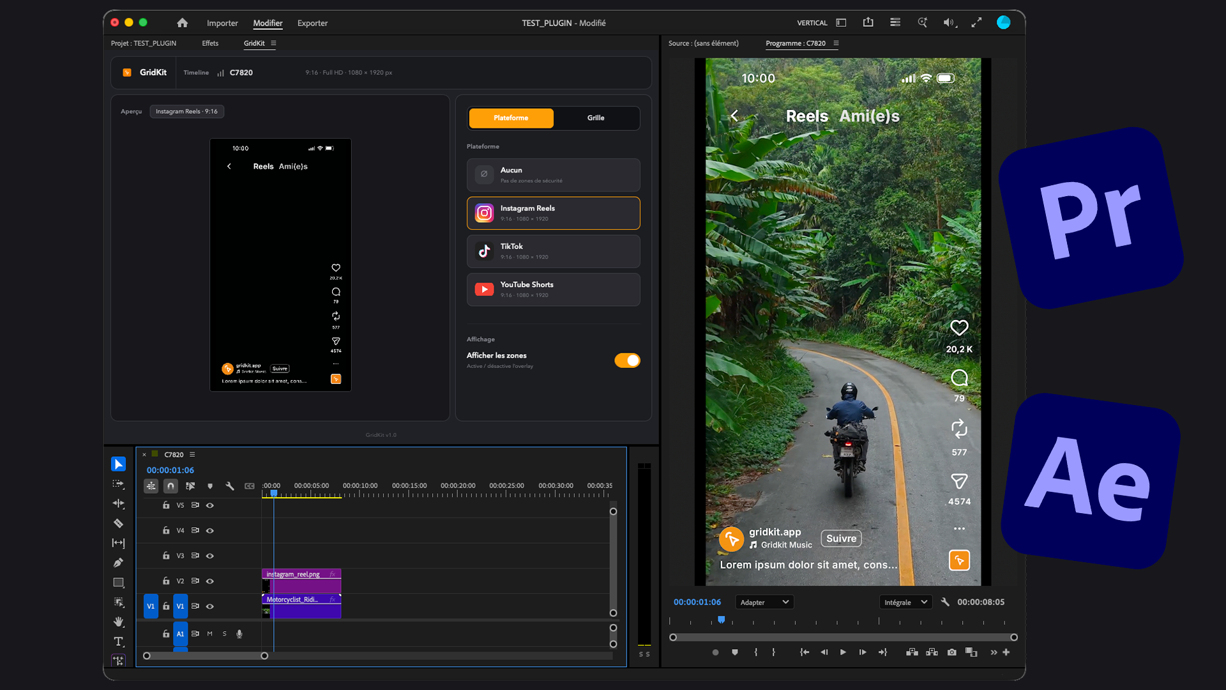Toggle the lock on track V3

(166, 556)
